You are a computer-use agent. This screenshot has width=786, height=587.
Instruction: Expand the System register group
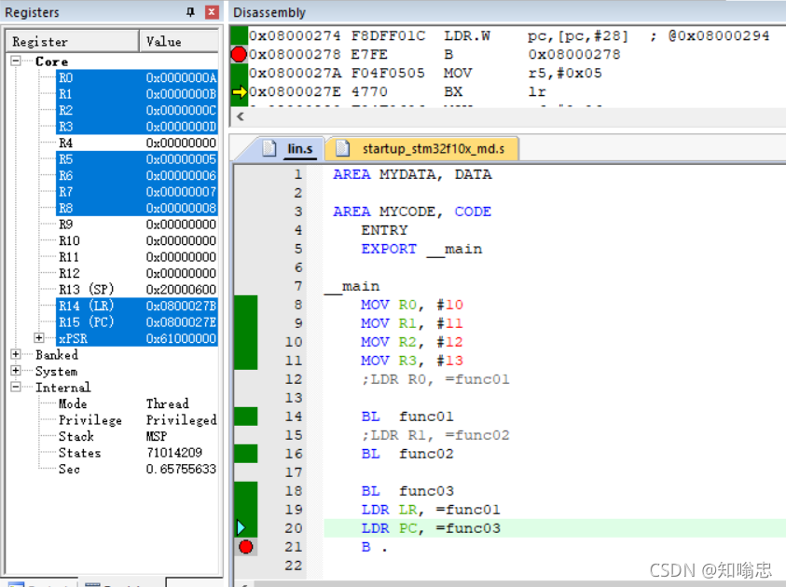pos(16,371)
